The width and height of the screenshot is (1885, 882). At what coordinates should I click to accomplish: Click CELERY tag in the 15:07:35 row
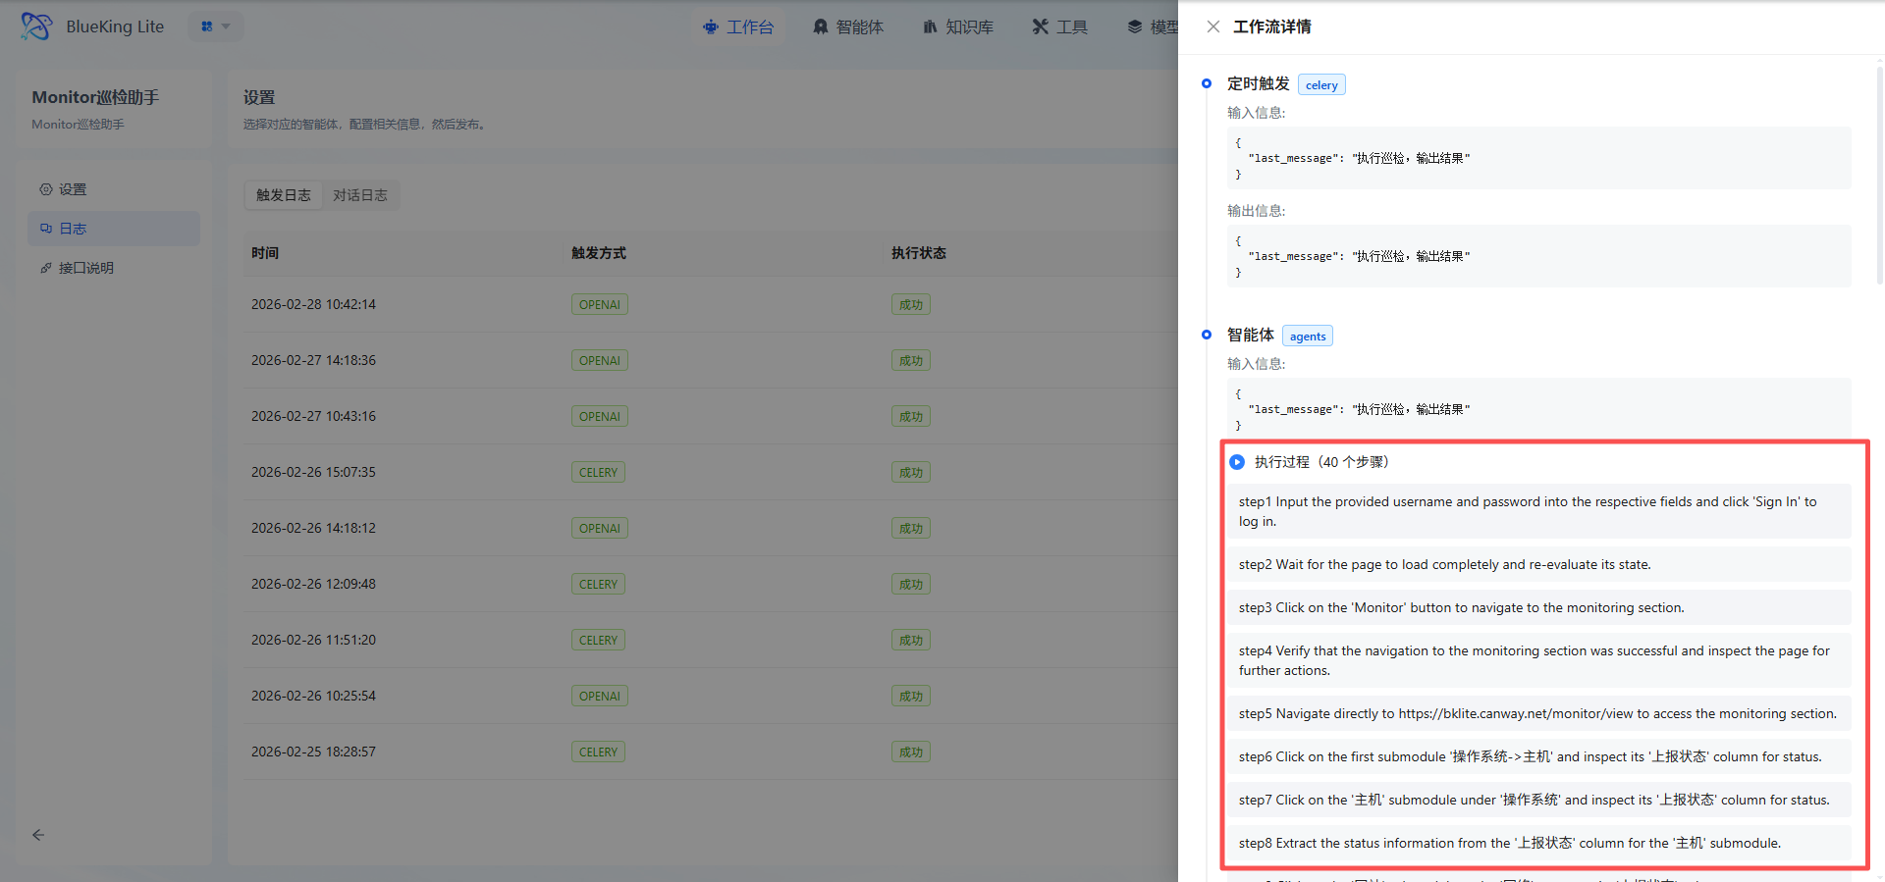pyautogui.click(x=598, y=473)
